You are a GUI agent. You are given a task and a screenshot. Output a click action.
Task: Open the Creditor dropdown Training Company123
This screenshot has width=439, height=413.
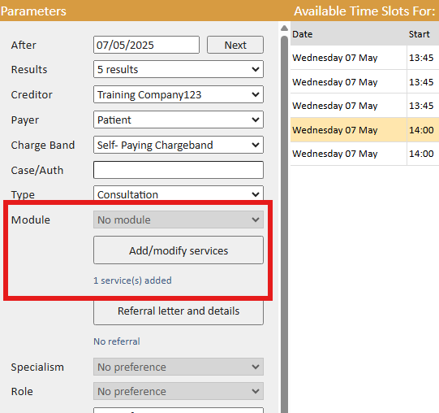[x=179, y=94]
